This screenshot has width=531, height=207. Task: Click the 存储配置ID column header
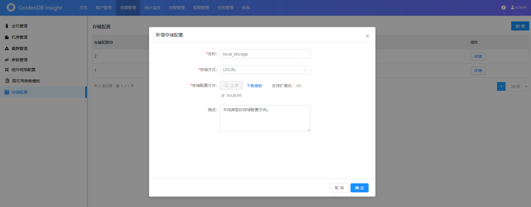point(104,42)
